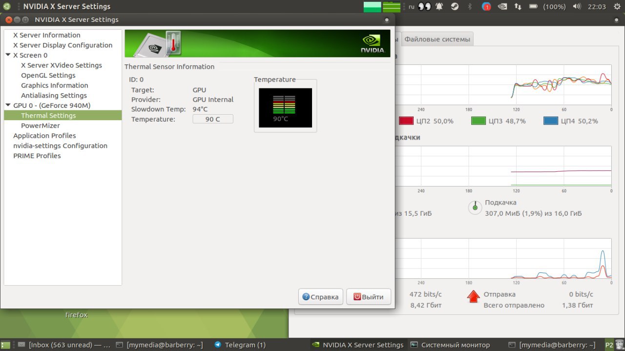Click the battery indicator icon
Screen dimensions: 625x351
[x=533, y=7]
